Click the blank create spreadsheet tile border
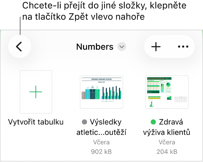The image size is (203, 162). (x=36, y=92)
